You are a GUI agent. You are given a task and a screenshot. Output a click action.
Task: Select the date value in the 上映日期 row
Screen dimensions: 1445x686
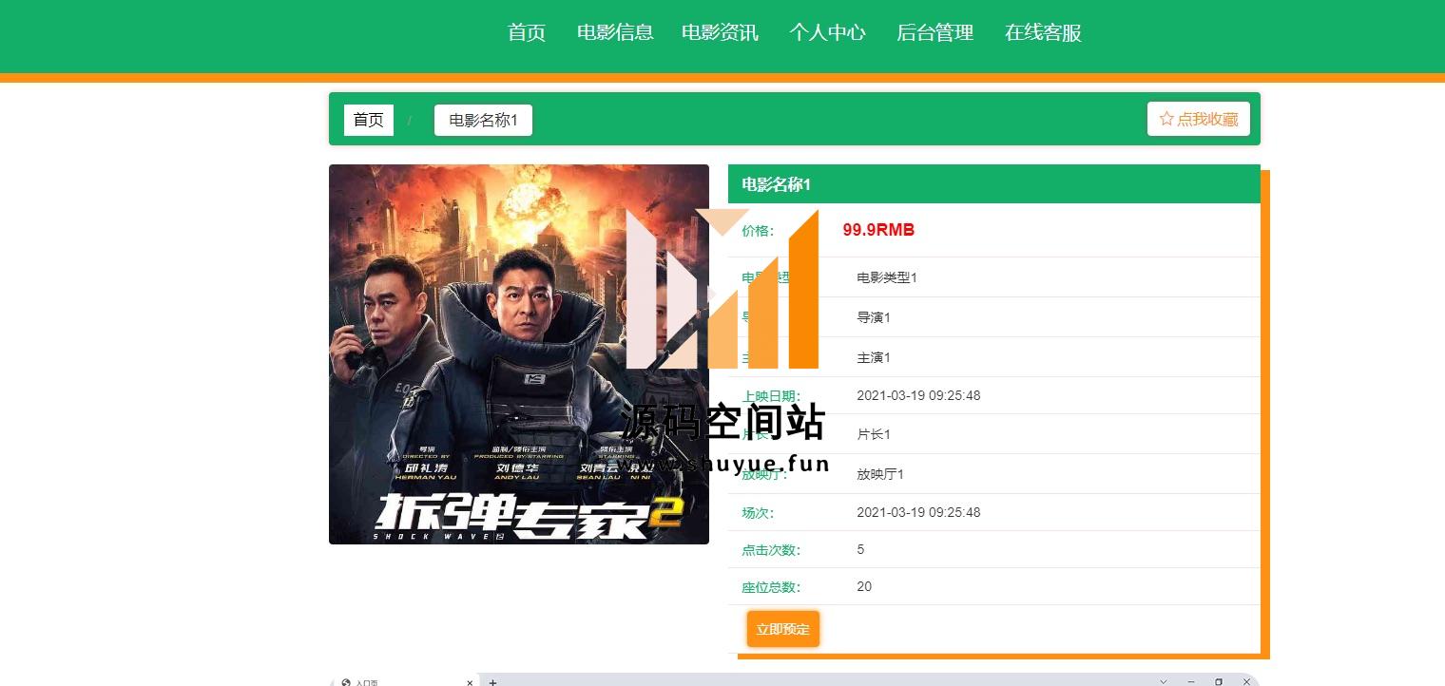click(918, 395)
